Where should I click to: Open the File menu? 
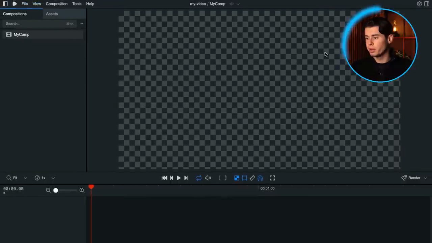pyautogui.click(x=25, y=4)
